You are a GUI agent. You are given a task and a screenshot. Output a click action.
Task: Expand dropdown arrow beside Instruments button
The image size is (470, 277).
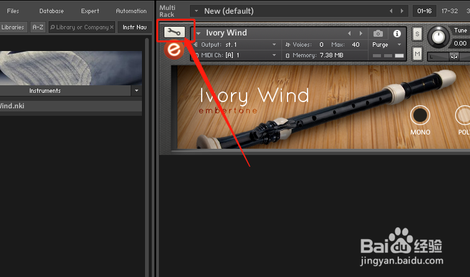click(136, 90)
